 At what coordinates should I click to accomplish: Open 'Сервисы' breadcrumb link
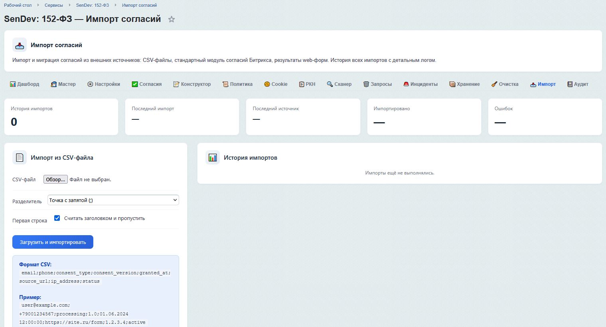coord(54,5)
